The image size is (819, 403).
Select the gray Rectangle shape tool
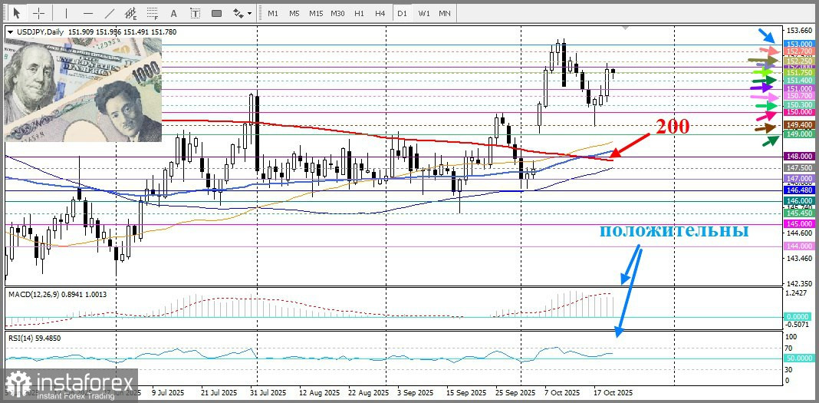[x=216, y=13]
